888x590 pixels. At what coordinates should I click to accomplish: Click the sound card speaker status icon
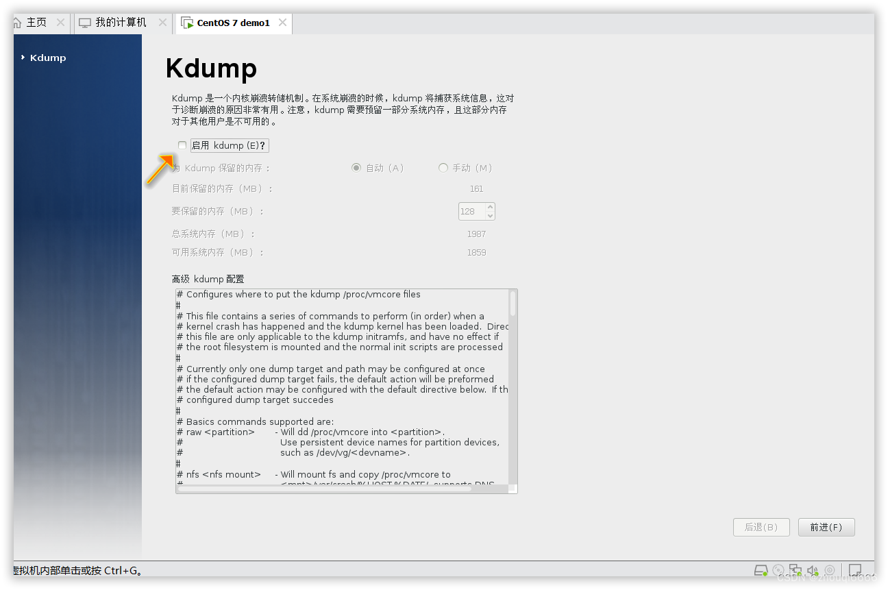point(813,570)
